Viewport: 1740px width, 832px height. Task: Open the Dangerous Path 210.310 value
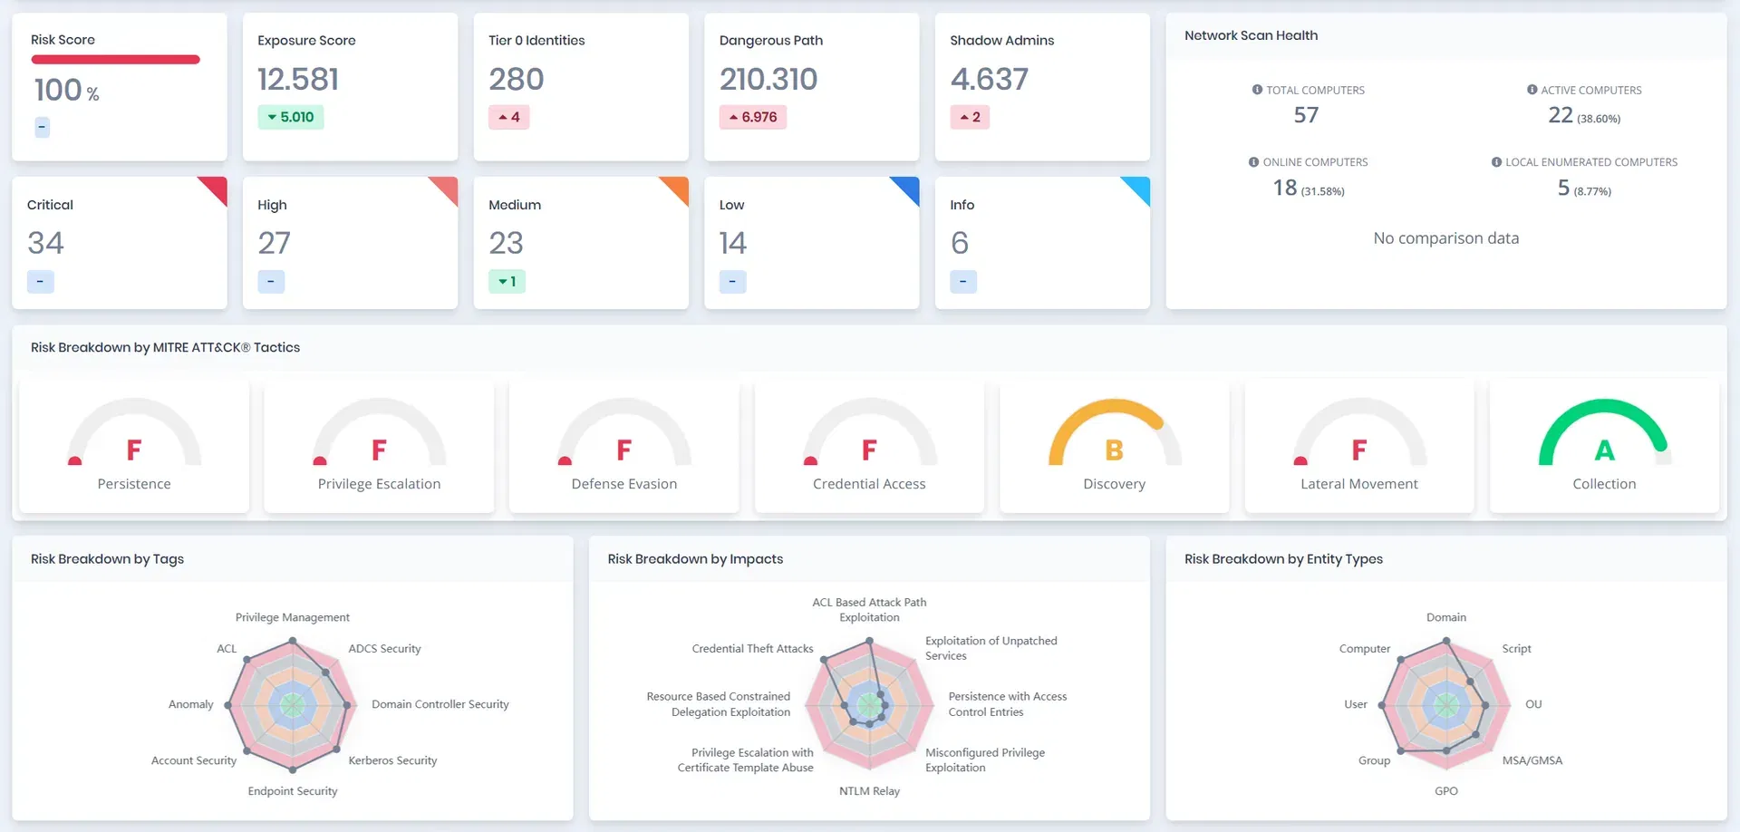[768, 80]
